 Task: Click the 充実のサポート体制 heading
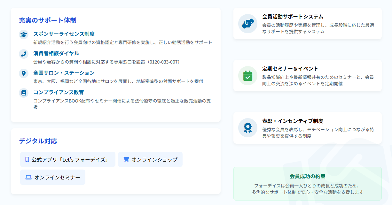[48, 20]
